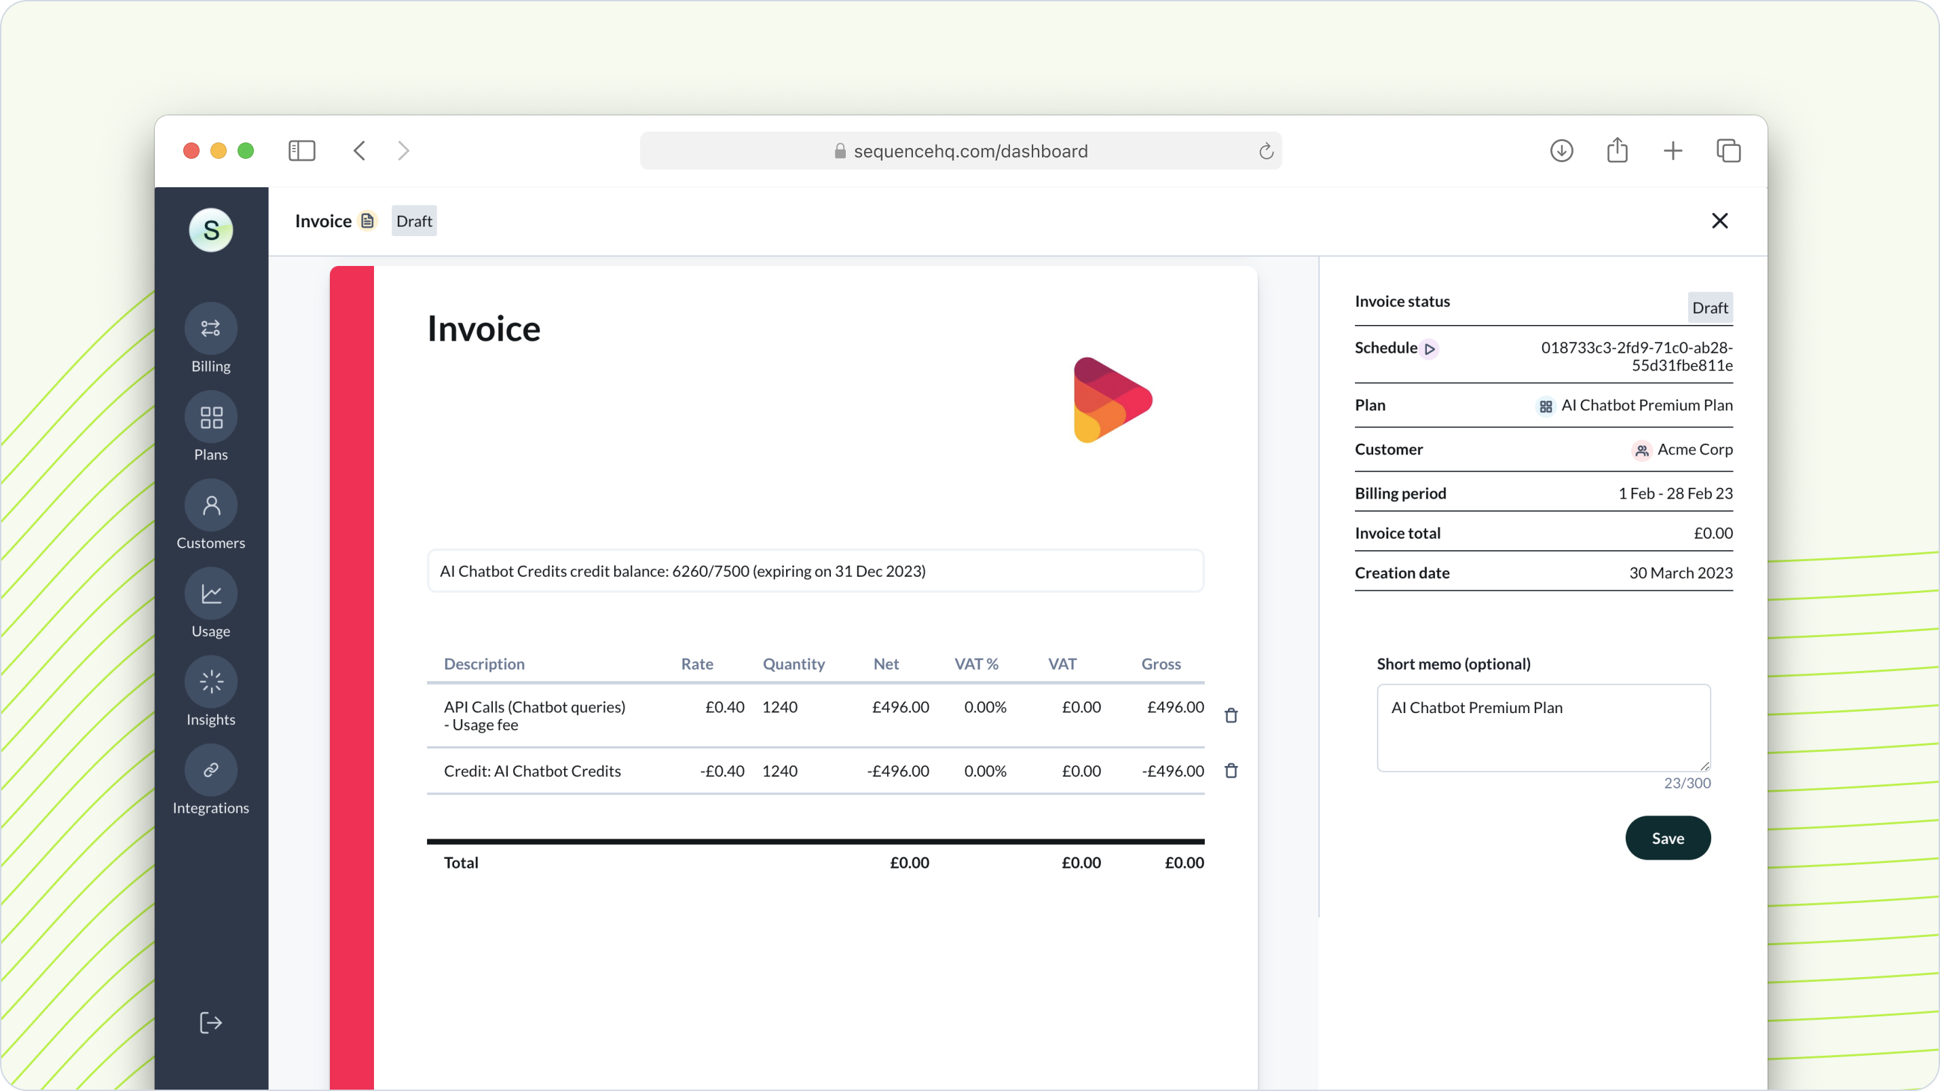The image size is (1940, 1091).
Task: Click the S workspace avatar
Action: pos(211,229)
